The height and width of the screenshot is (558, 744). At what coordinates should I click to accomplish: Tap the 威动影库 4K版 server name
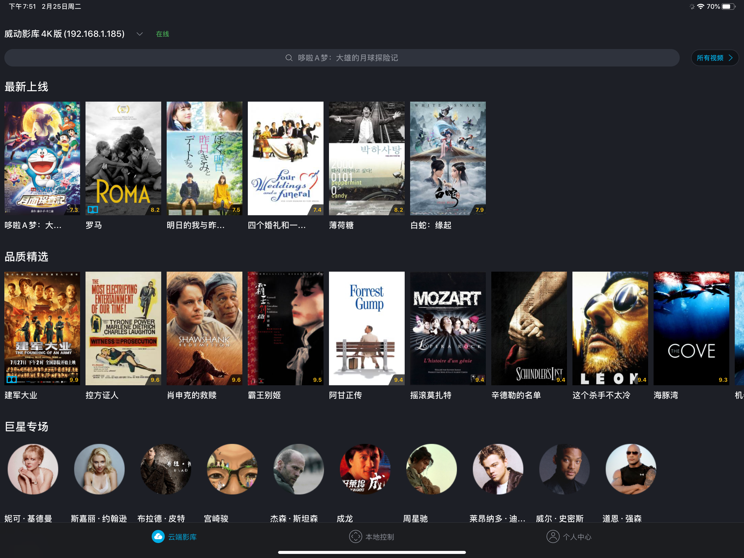pyautogui.click(x=65, y=34)
